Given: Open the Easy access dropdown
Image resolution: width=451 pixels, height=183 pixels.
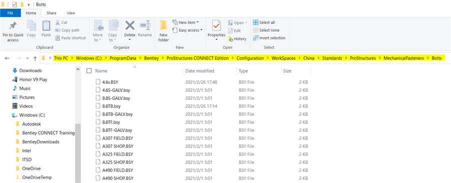Looking at the screenshot, I should pos(187,30).
